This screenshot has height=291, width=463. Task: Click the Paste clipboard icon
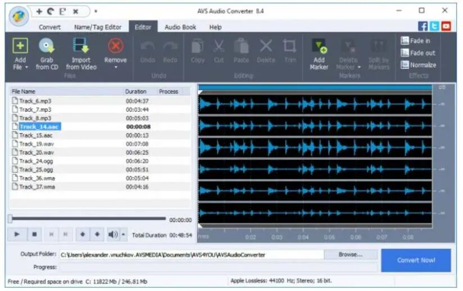(241, 46)
